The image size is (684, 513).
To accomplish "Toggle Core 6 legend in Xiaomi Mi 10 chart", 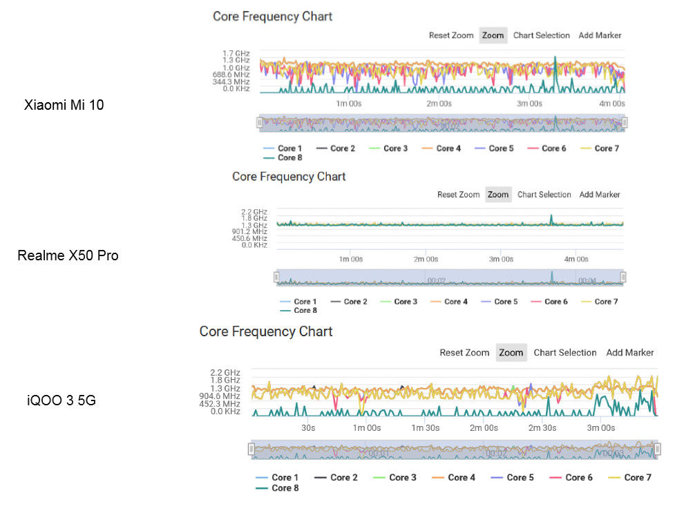I will click(547, 148).
